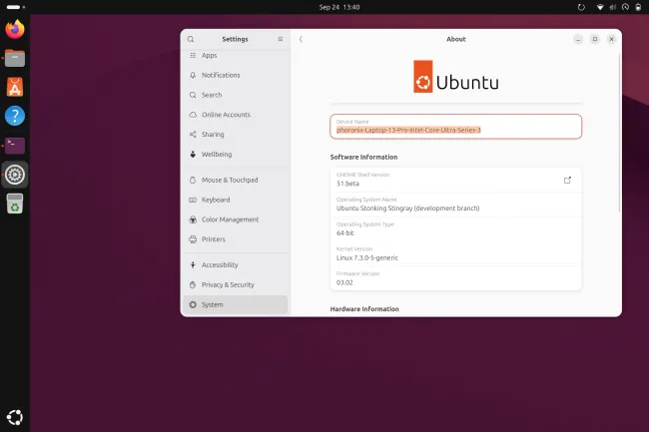Viewport: 649px width, 432px height.
Task: Launch the Files manager in dock
Action: [15, 58]
